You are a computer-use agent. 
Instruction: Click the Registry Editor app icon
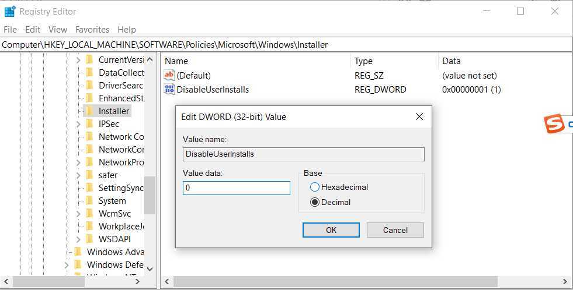point(9,12)
